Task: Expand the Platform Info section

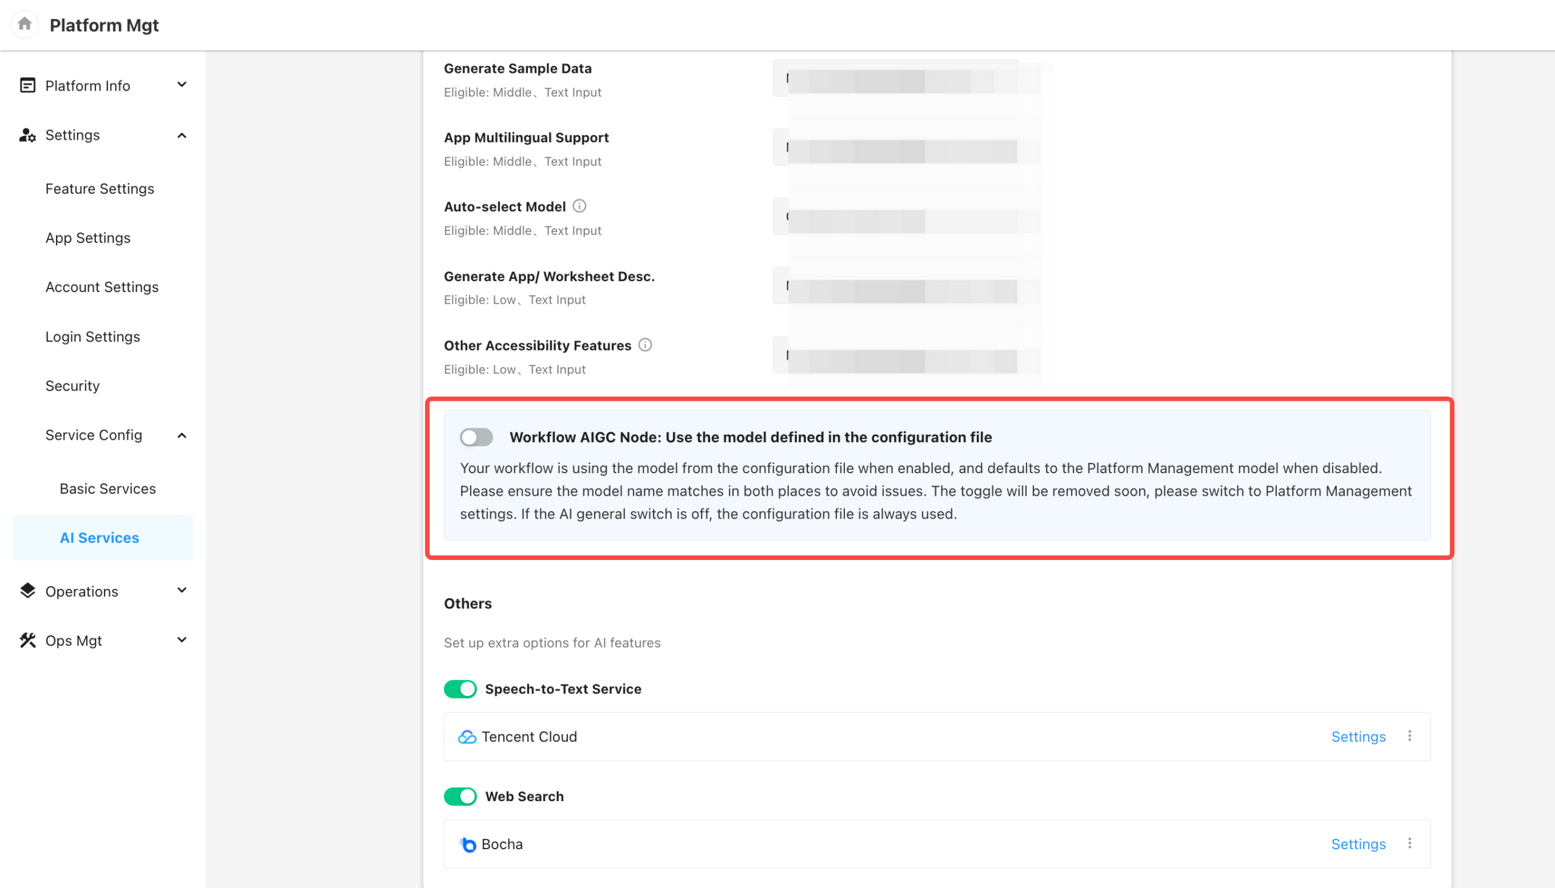Action: click(182, 85)
